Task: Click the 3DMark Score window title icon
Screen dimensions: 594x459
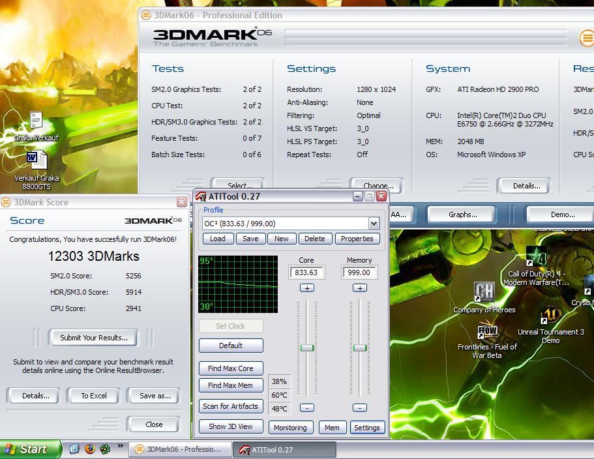Action: pyautogui.click(x=6, y=202)
